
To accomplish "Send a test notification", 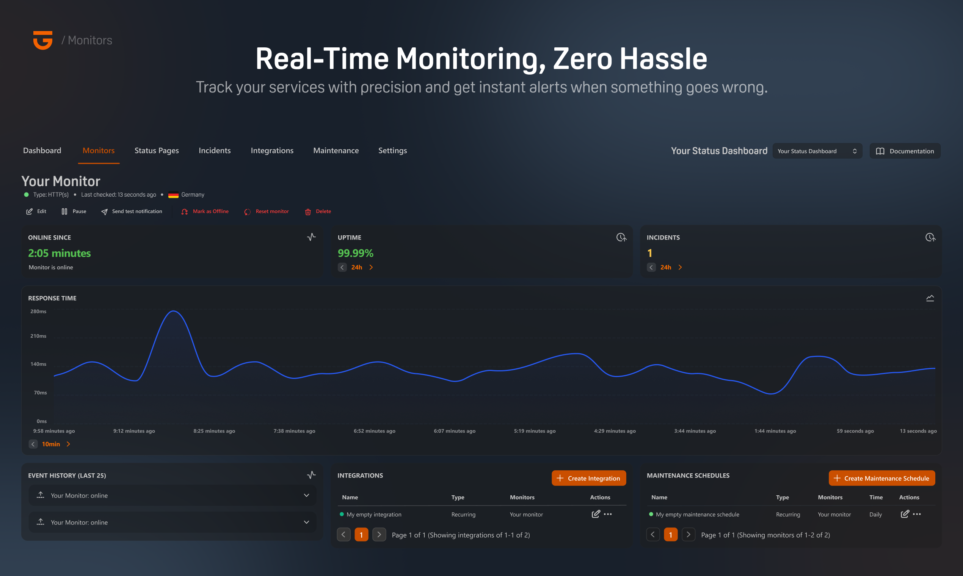I will pos(132,211).
